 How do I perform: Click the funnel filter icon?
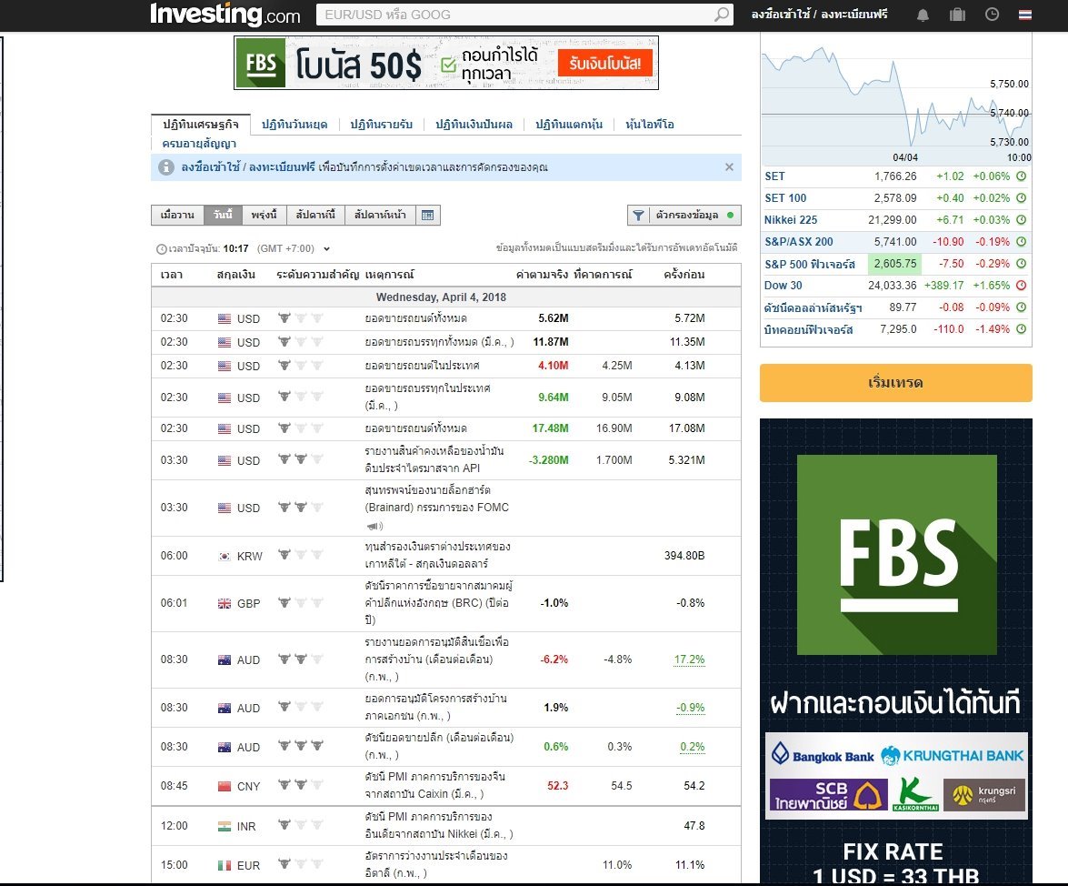(x=638, y=216)
